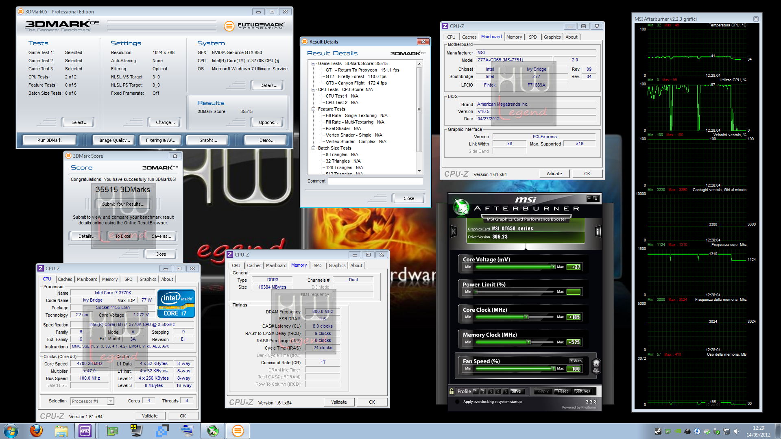
Task: Collapse the CPU Tests tree node
Action: (x=313, y=89)
